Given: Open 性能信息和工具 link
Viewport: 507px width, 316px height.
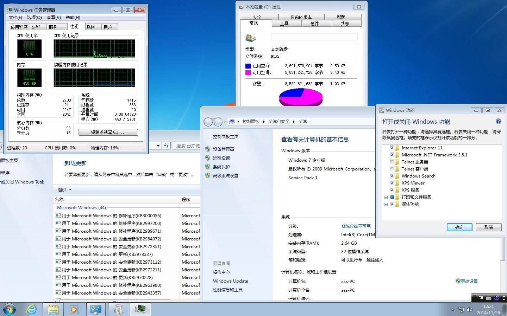Looking at the screenshot, I should 227,290.
